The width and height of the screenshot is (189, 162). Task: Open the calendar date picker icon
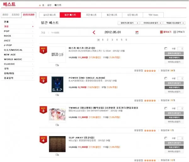pyautogui.click(x=137, y=32)
